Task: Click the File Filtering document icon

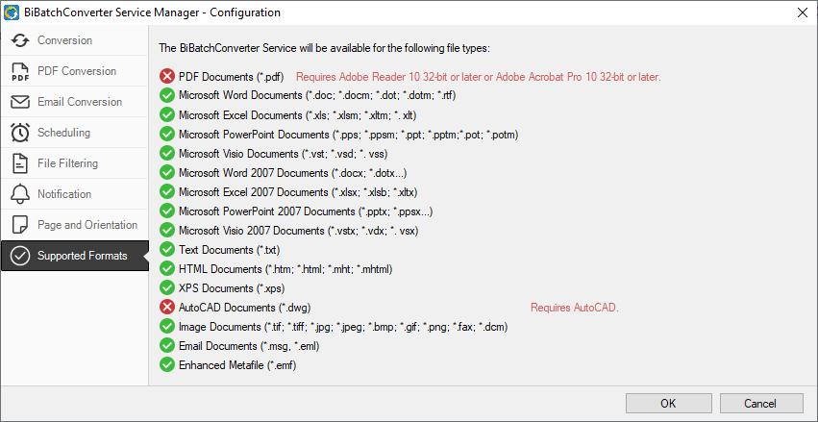Action: (20, 163)
